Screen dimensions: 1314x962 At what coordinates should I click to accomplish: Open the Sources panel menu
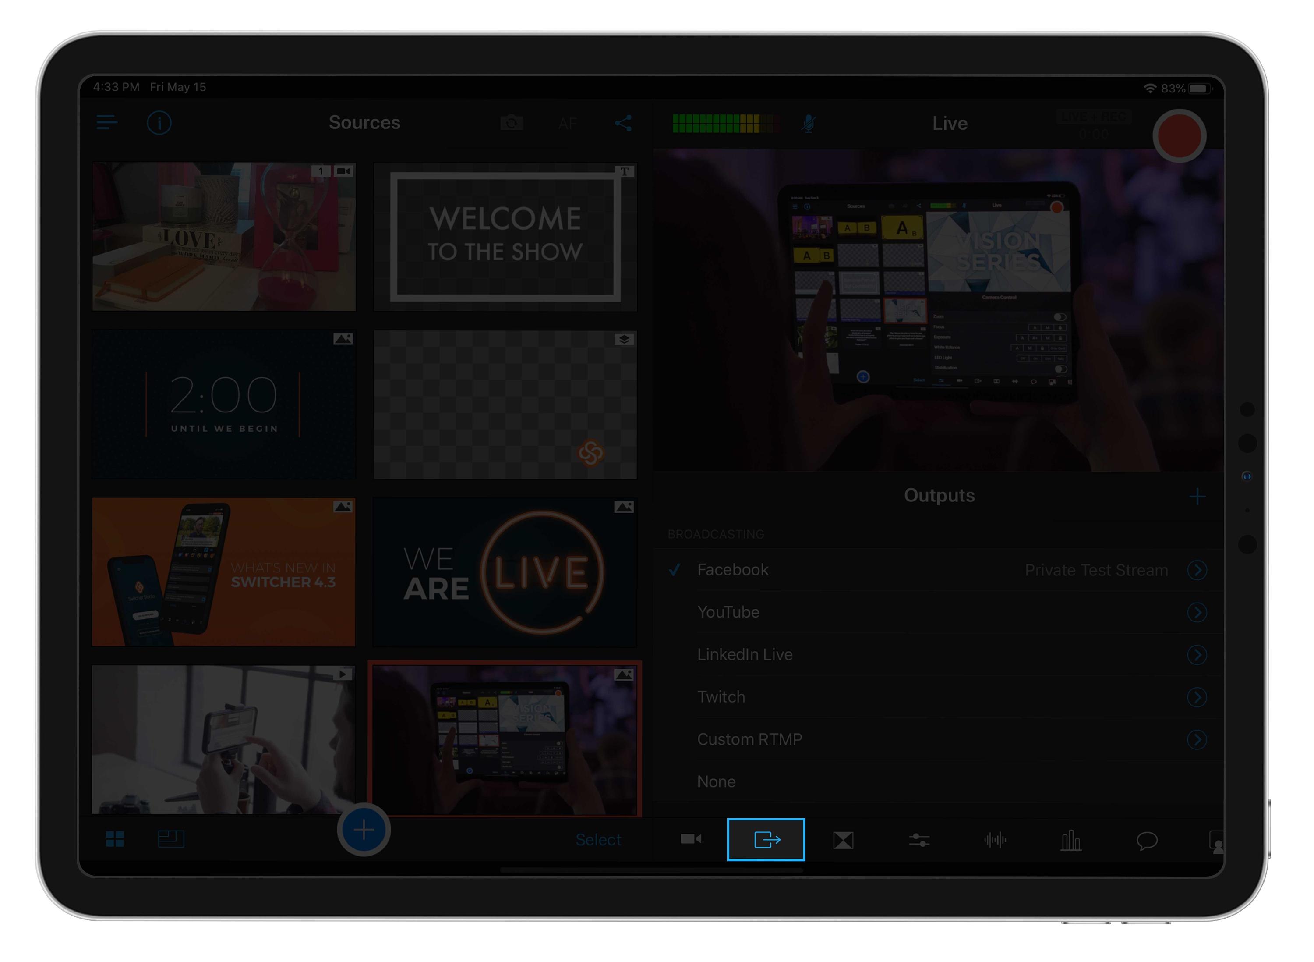point(107,123)
